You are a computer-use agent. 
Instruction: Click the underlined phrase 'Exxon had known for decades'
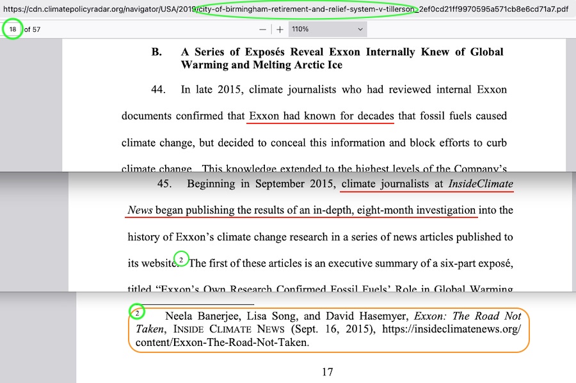click(320, 116)
